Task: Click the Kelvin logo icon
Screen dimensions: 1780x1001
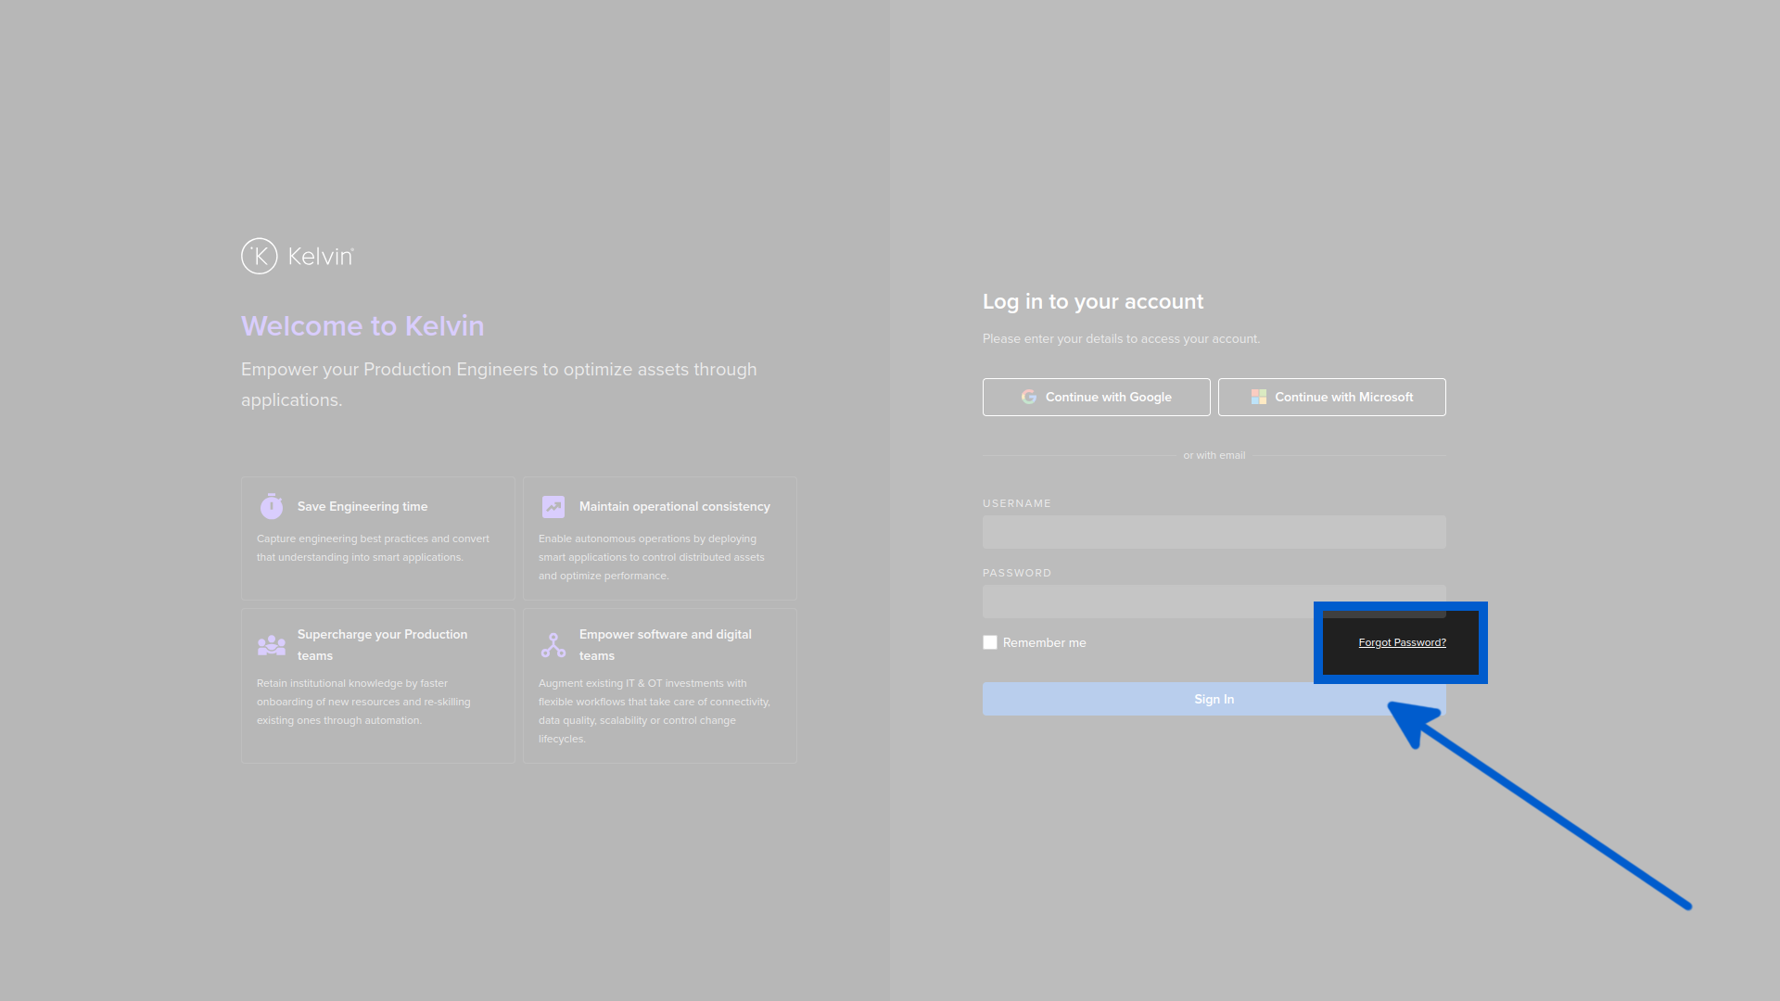Action: (261, 256)
